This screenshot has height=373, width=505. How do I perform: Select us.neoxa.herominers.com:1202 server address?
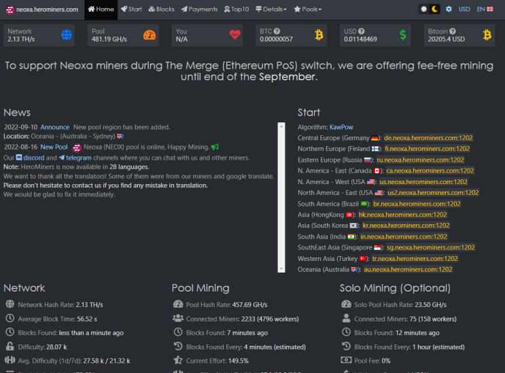423,182
